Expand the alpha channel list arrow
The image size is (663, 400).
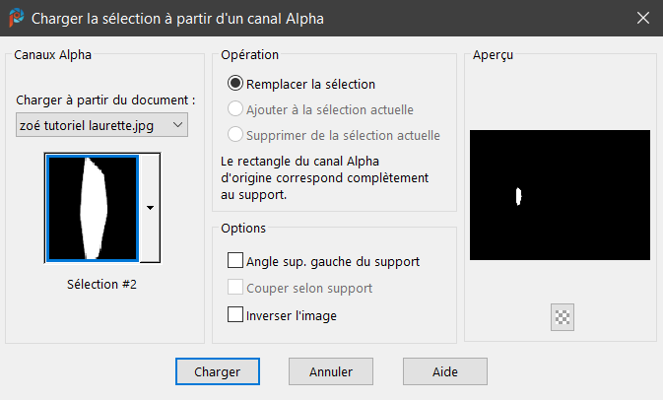click(150, 208)
